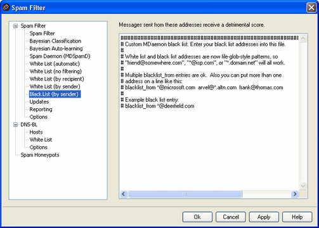
Task: Click the 'friend@somewhere.com' comment line
Action: coord(203,63)
